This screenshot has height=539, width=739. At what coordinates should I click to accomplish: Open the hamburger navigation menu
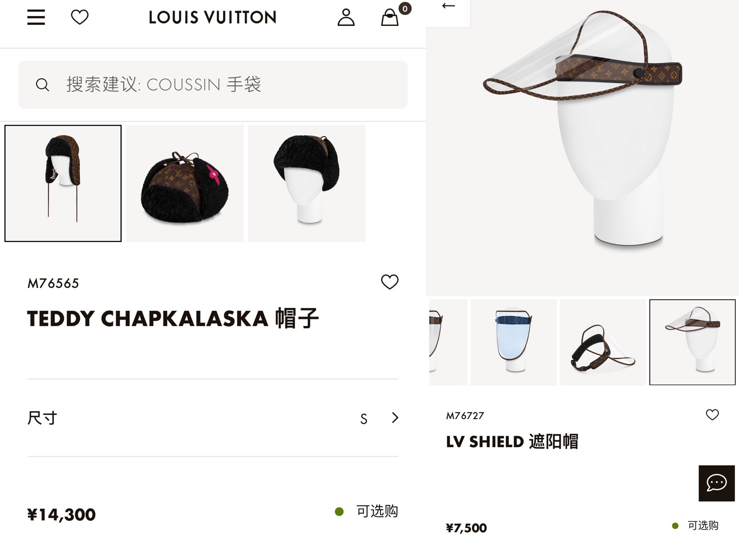[x=36, y=17]
